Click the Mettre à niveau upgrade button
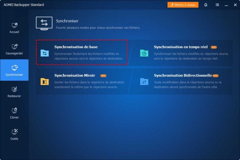This screenshot has width=240, height=160. (183, 5)
